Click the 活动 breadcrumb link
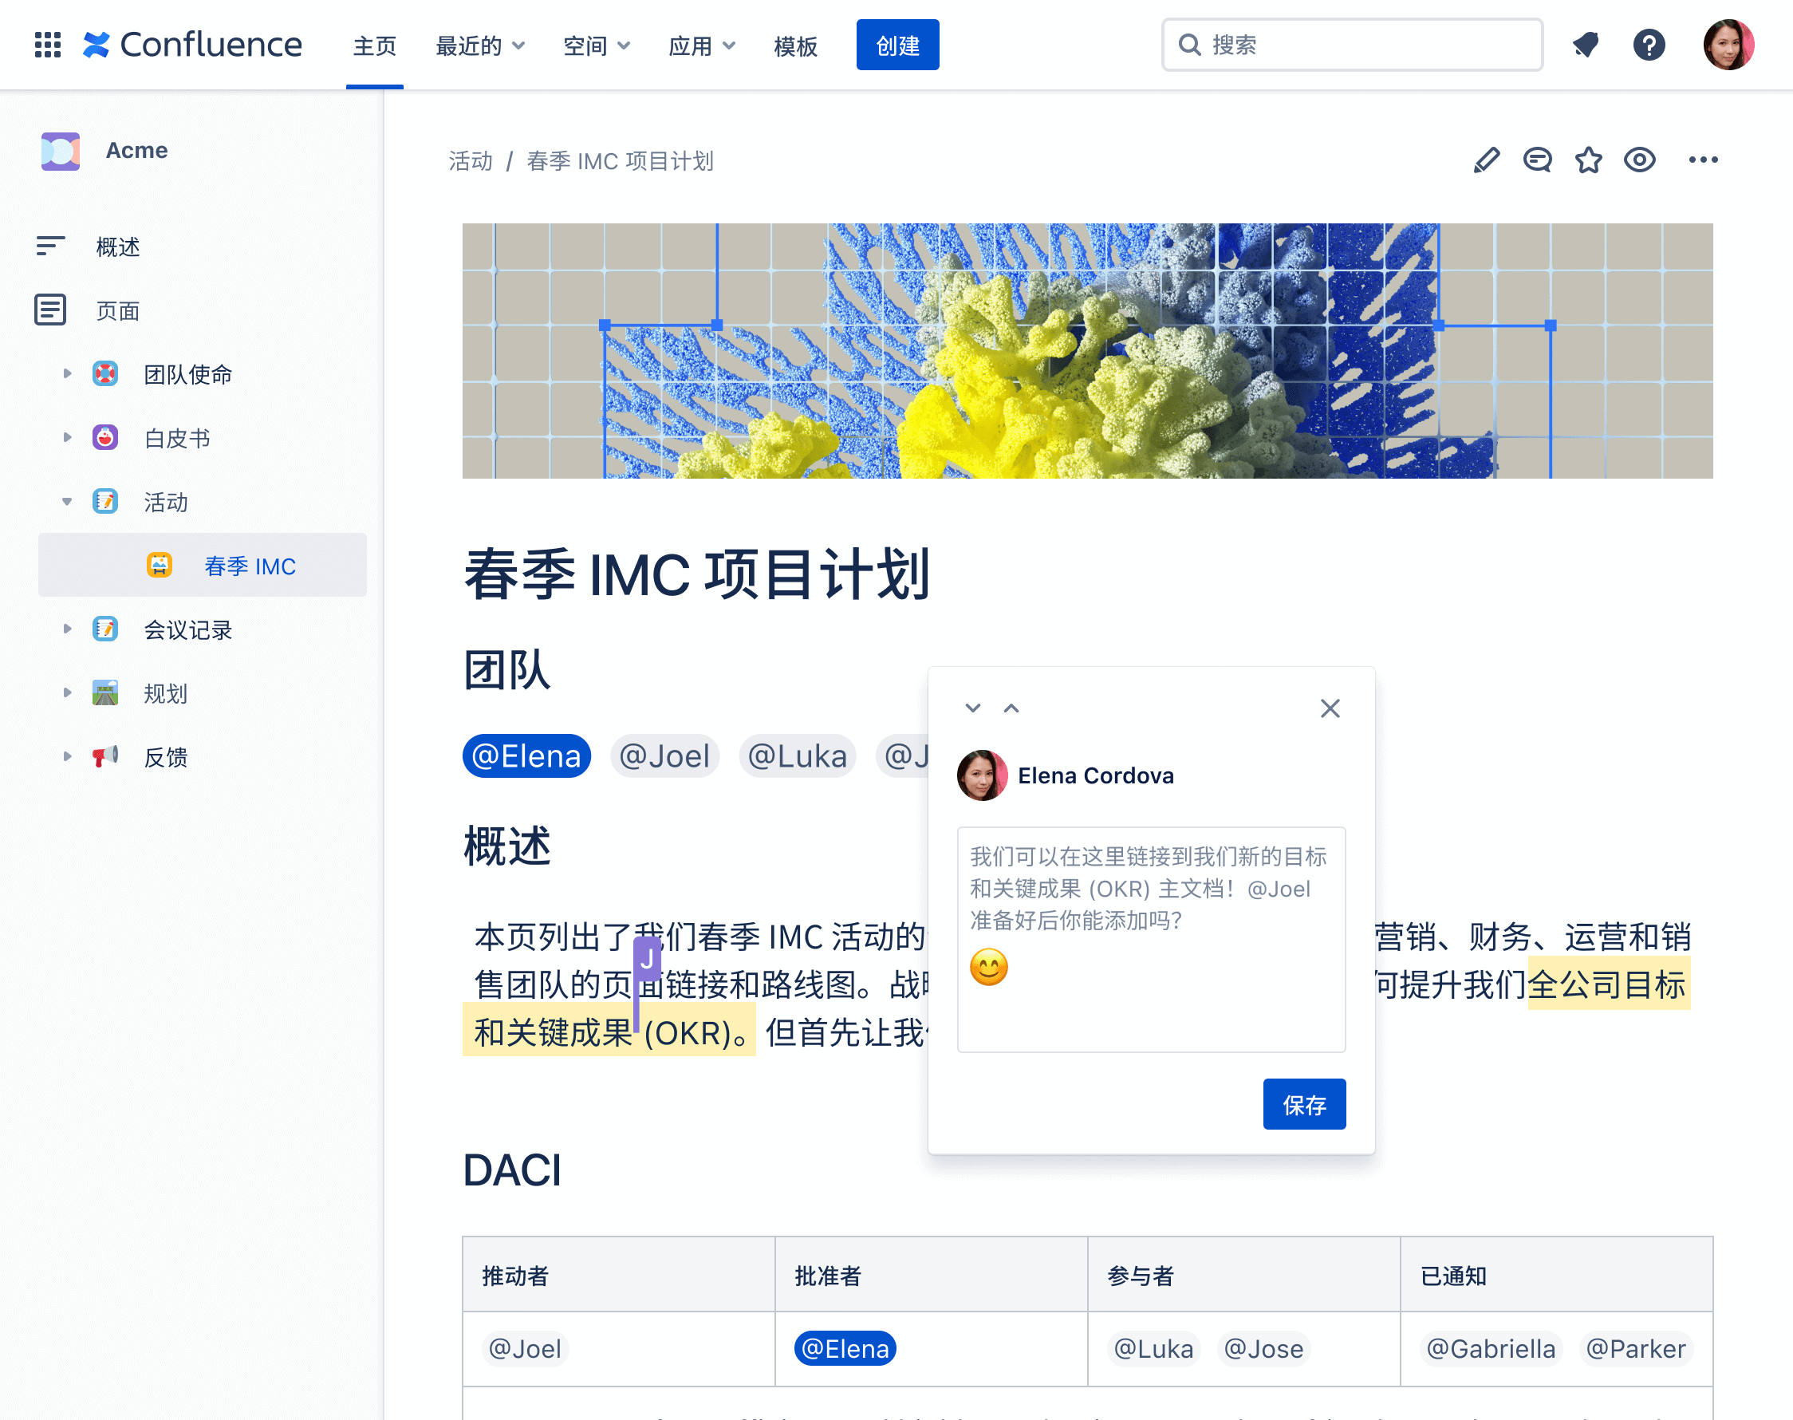Screen dimensions: 1793x1420 [471, 160]
